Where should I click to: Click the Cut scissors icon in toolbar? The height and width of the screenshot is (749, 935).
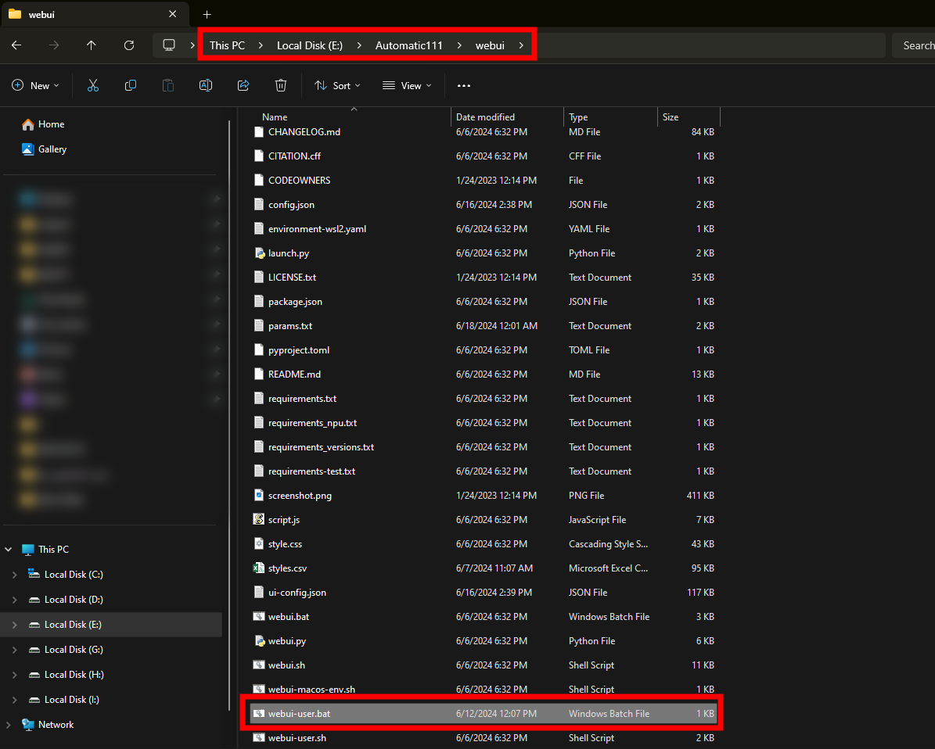click(x=93, y=85)
